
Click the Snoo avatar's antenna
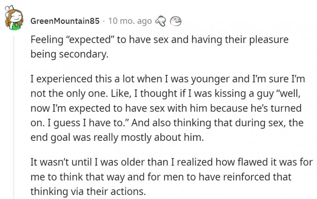click(x=5, y=6)
